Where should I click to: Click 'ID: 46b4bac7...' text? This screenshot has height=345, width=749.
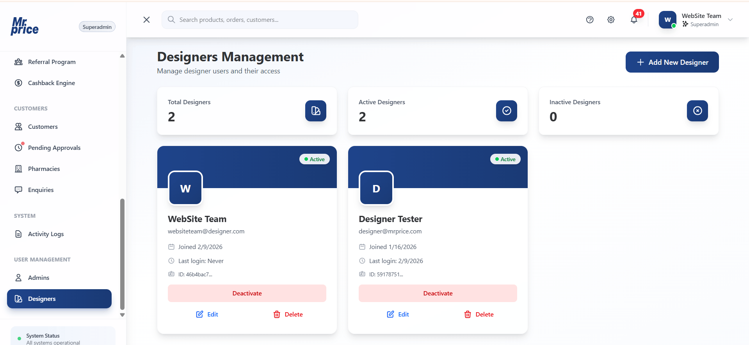[x=195, y=274]
